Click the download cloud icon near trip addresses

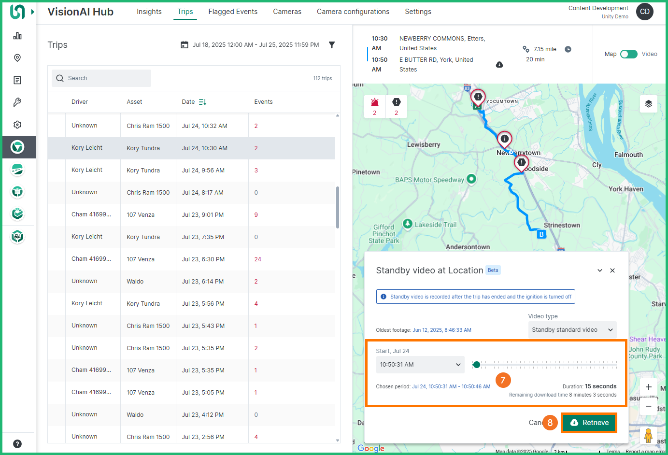click(499, 65)
